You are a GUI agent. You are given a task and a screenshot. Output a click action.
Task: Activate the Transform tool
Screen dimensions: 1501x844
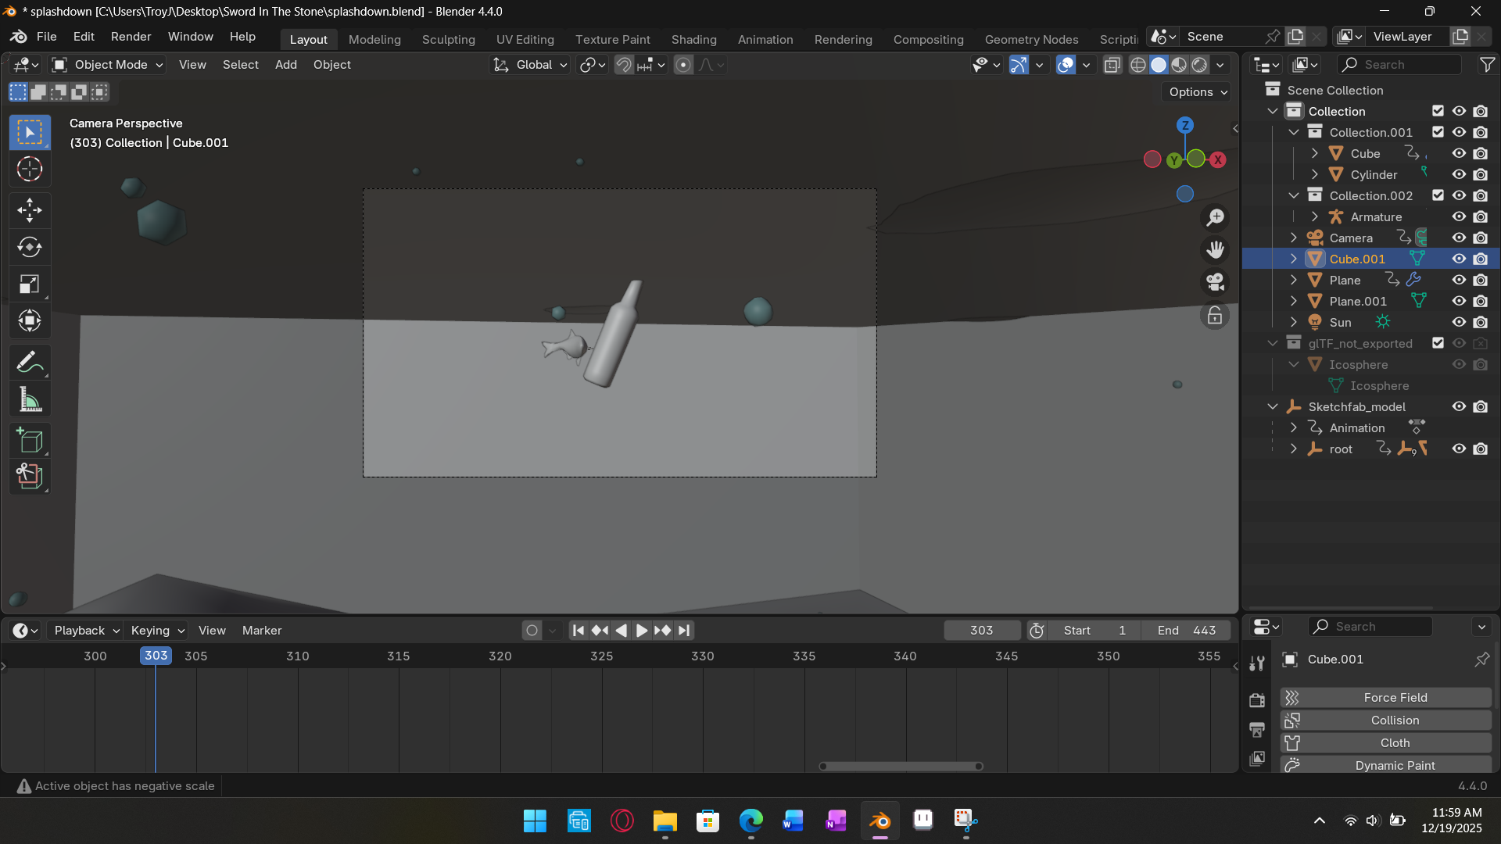coord(30,321)
